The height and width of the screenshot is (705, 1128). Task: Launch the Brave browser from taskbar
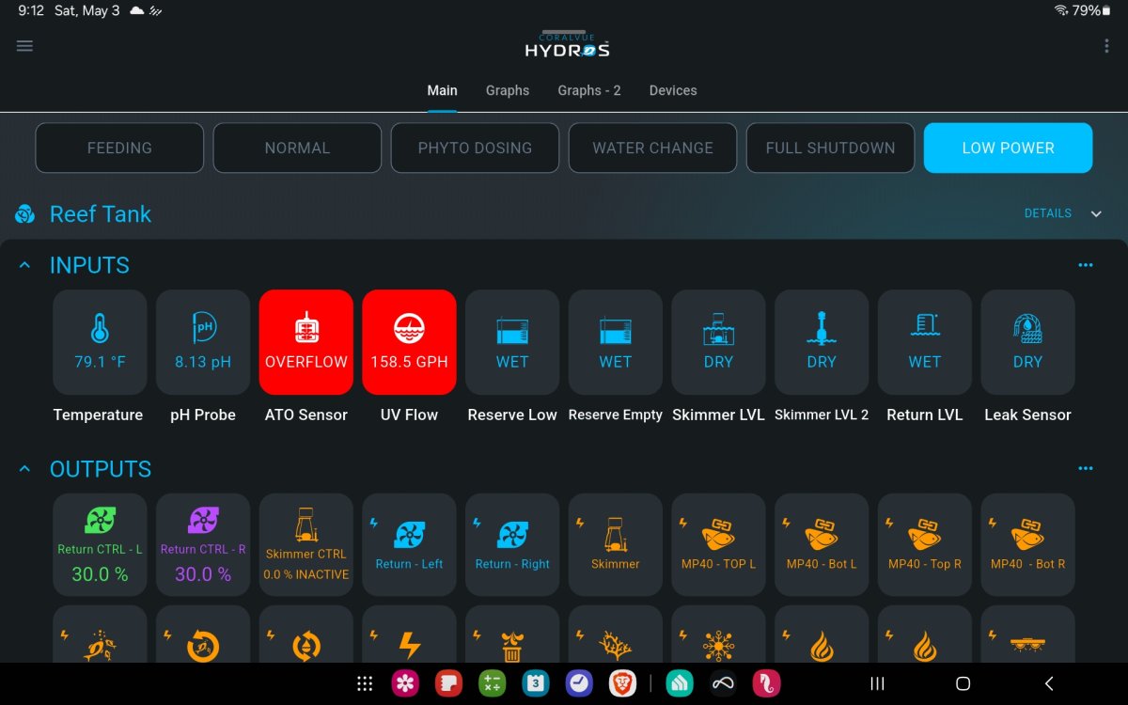622,684
